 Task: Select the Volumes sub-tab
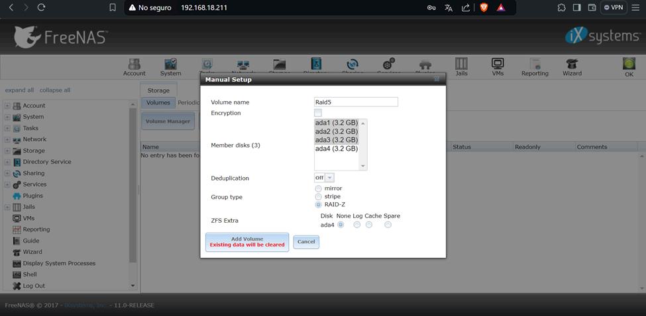(x=158, y=102)
